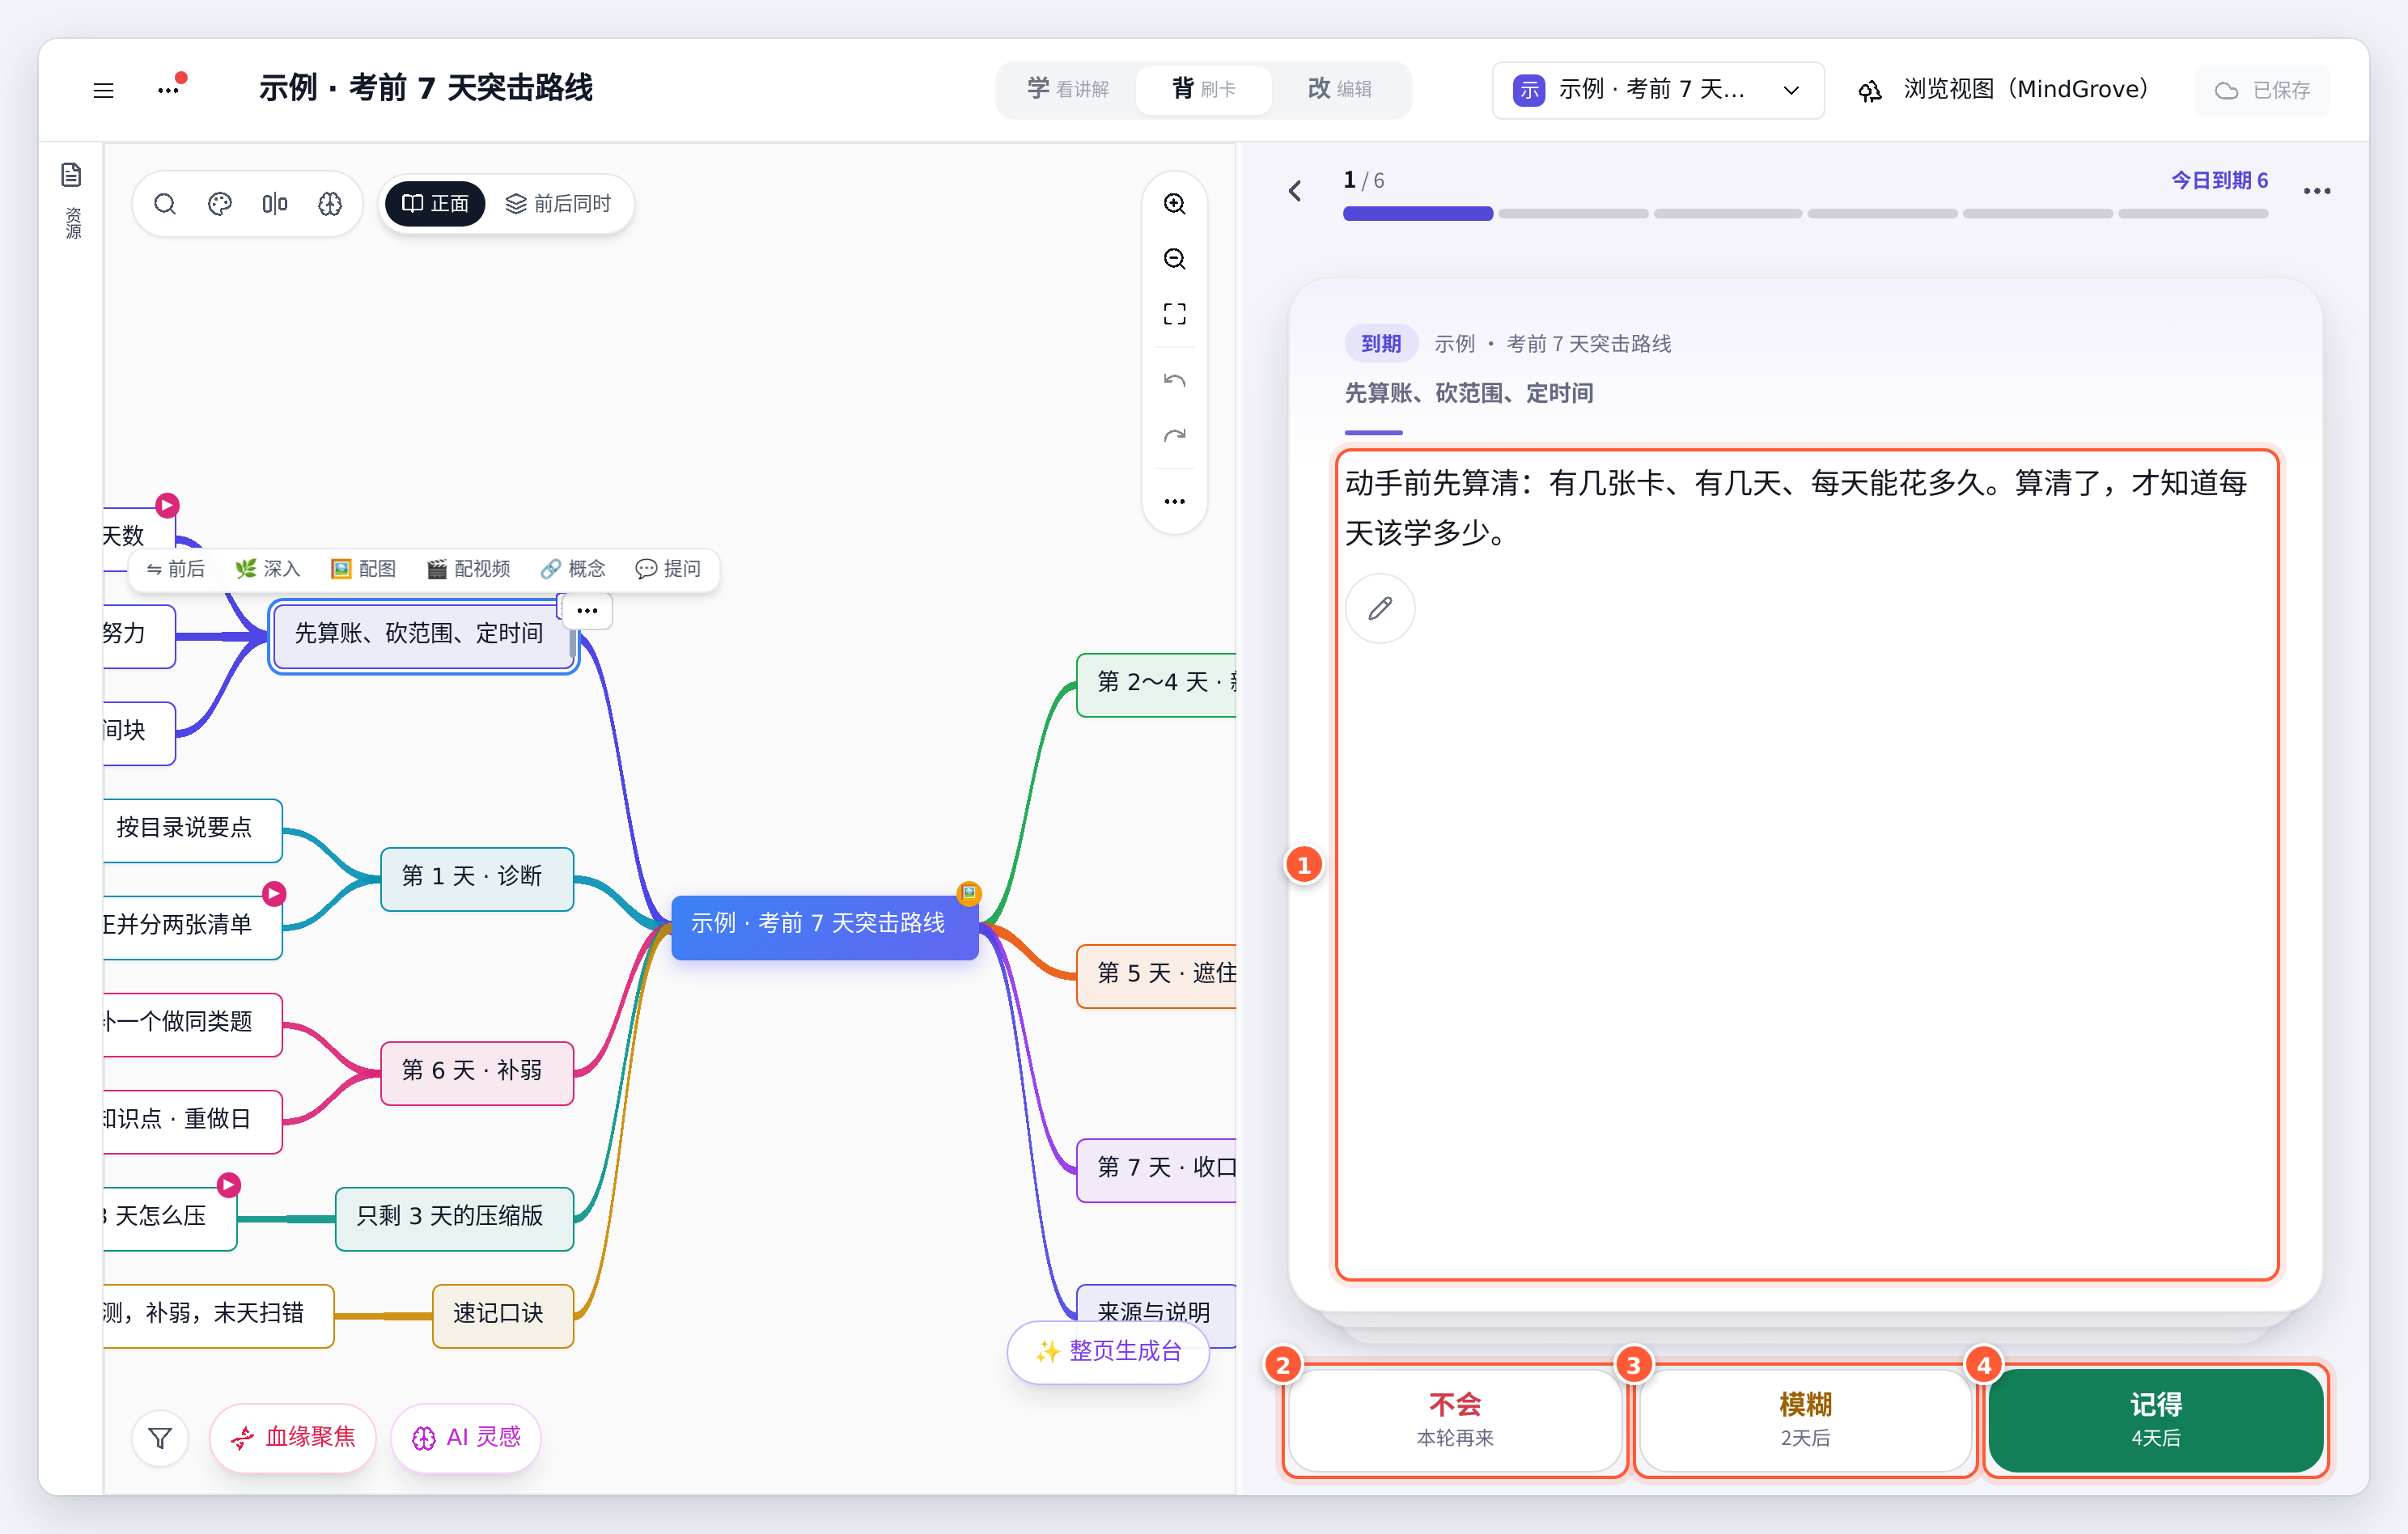Click the brain icon in canvas toolbar

tap(330, 204)
